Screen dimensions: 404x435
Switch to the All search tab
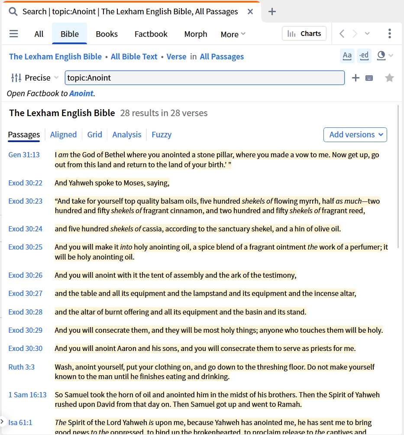point(39,34)
